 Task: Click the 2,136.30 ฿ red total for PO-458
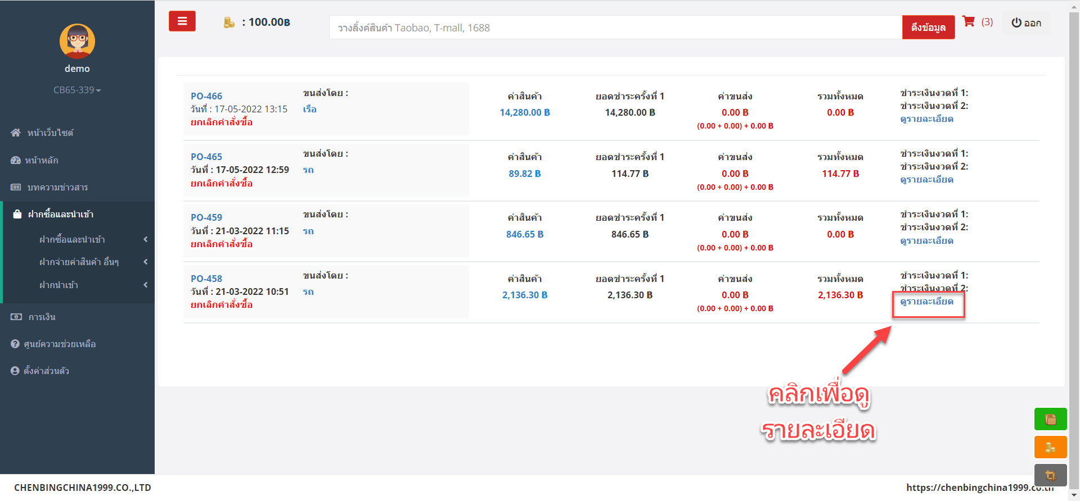(840, 295)
